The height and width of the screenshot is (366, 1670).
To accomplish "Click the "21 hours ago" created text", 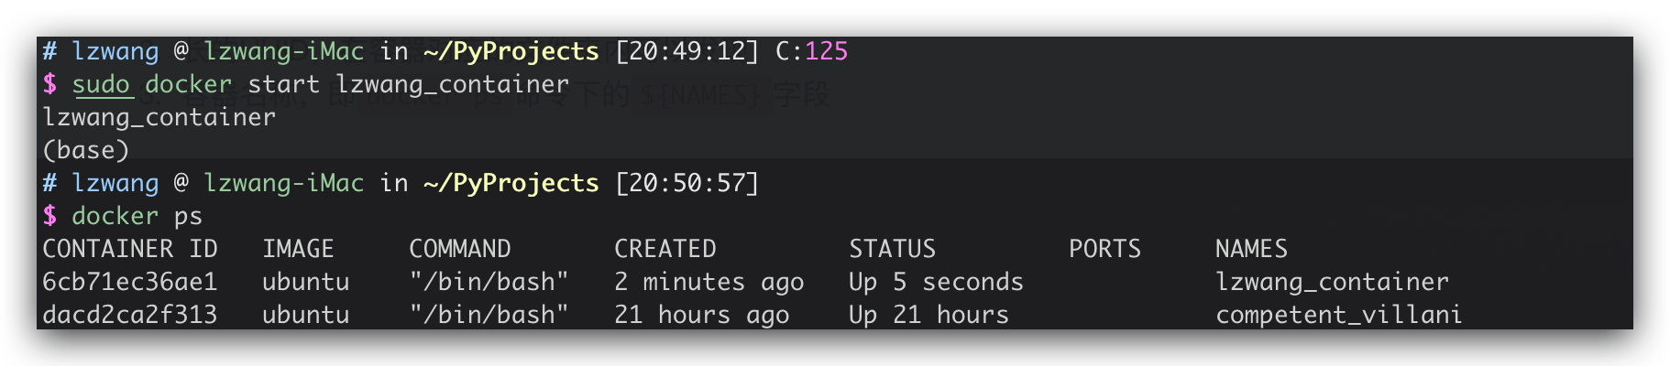I will [x=701, y=315].
